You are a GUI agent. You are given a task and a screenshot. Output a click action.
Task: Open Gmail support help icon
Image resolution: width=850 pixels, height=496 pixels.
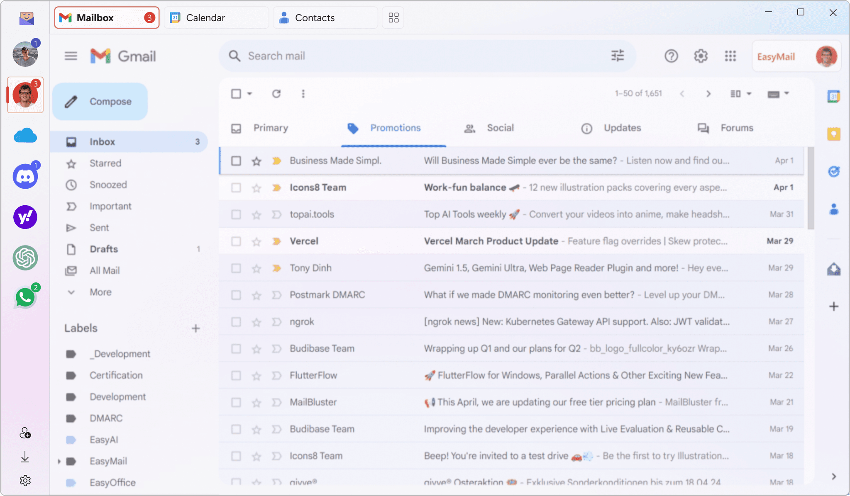671,56
